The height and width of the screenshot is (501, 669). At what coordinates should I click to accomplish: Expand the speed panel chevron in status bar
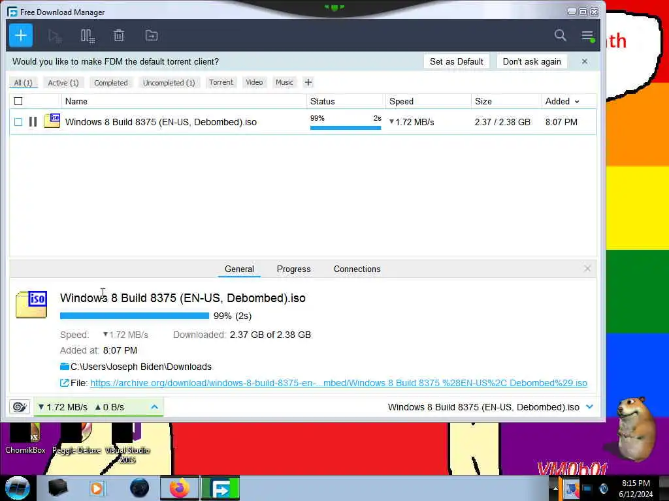click(x=154, y=407)
